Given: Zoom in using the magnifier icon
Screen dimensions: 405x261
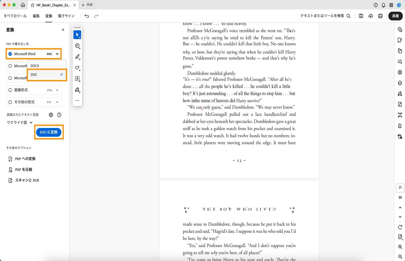Looking at the screenshot, I should [400, 247].
